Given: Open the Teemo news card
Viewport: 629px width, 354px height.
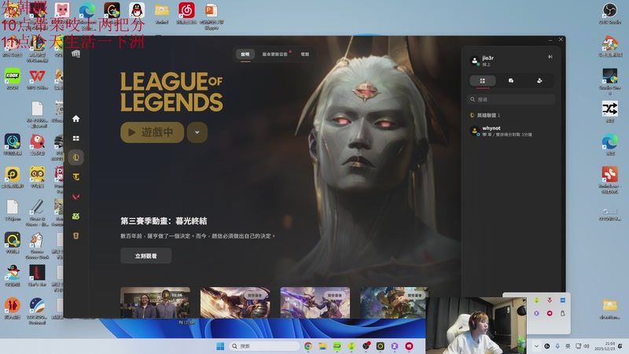Looking at the screenshot, I should click(x=395, y=303).
